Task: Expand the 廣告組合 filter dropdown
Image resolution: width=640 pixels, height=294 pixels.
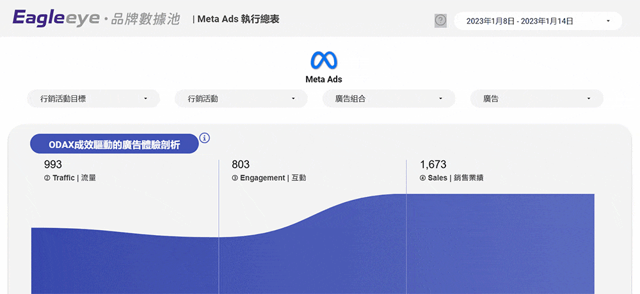Action: [388, 98]
